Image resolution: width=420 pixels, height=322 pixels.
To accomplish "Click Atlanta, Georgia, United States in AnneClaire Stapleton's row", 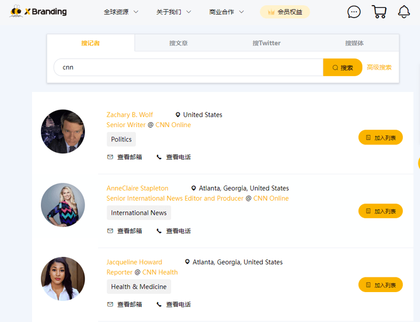I will (x=244, y=188).
